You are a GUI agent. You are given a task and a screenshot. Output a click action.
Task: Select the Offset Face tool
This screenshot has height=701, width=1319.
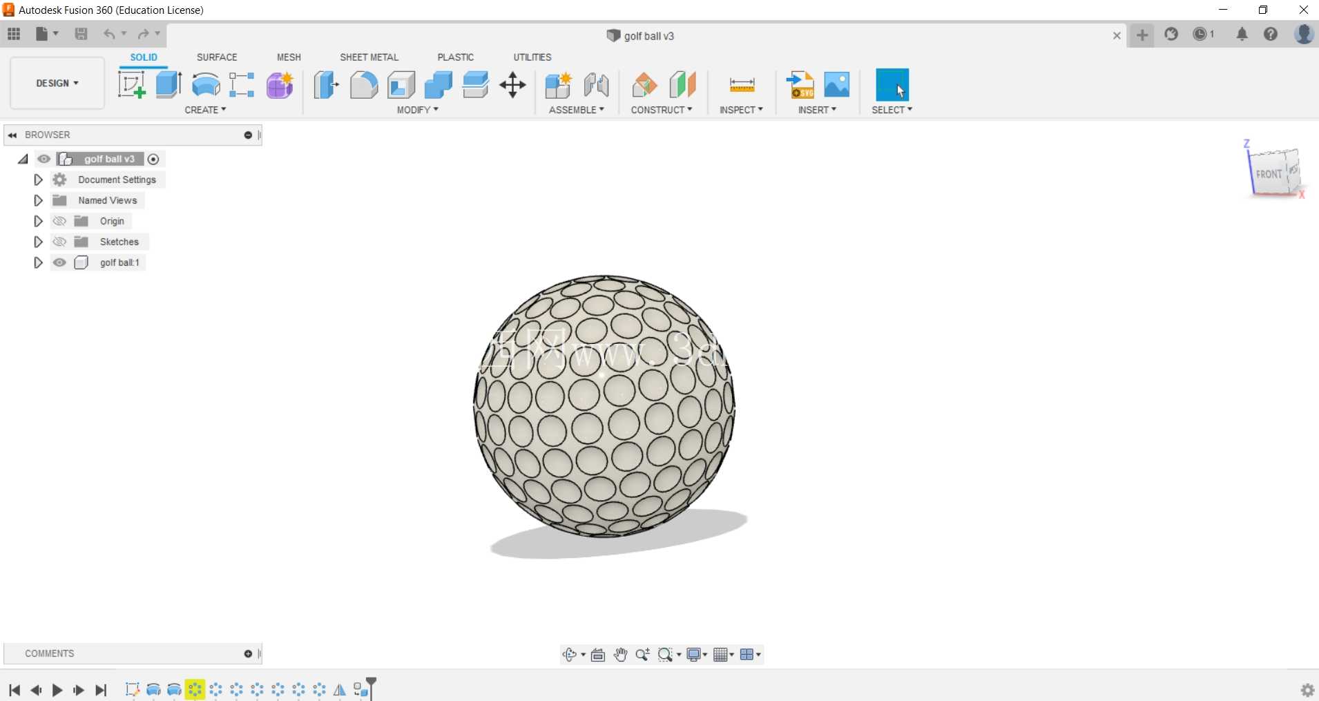pos(476,85)
